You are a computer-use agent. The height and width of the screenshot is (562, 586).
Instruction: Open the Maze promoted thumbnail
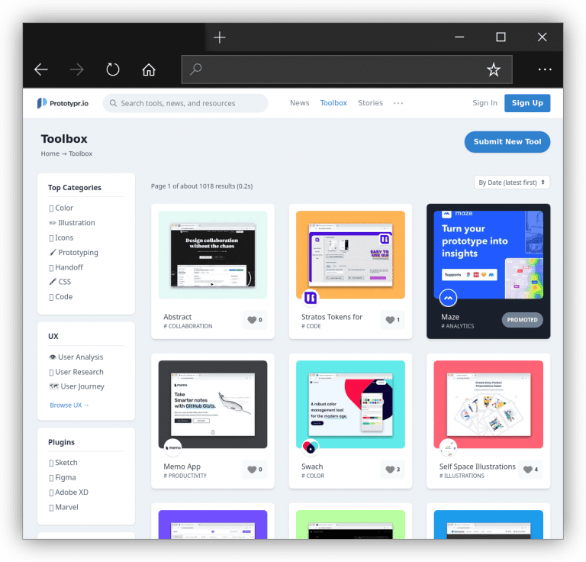pos(488,254)
